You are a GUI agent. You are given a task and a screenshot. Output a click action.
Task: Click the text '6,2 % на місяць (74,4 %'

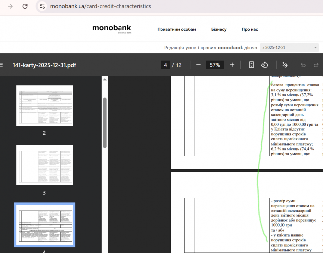292,149
